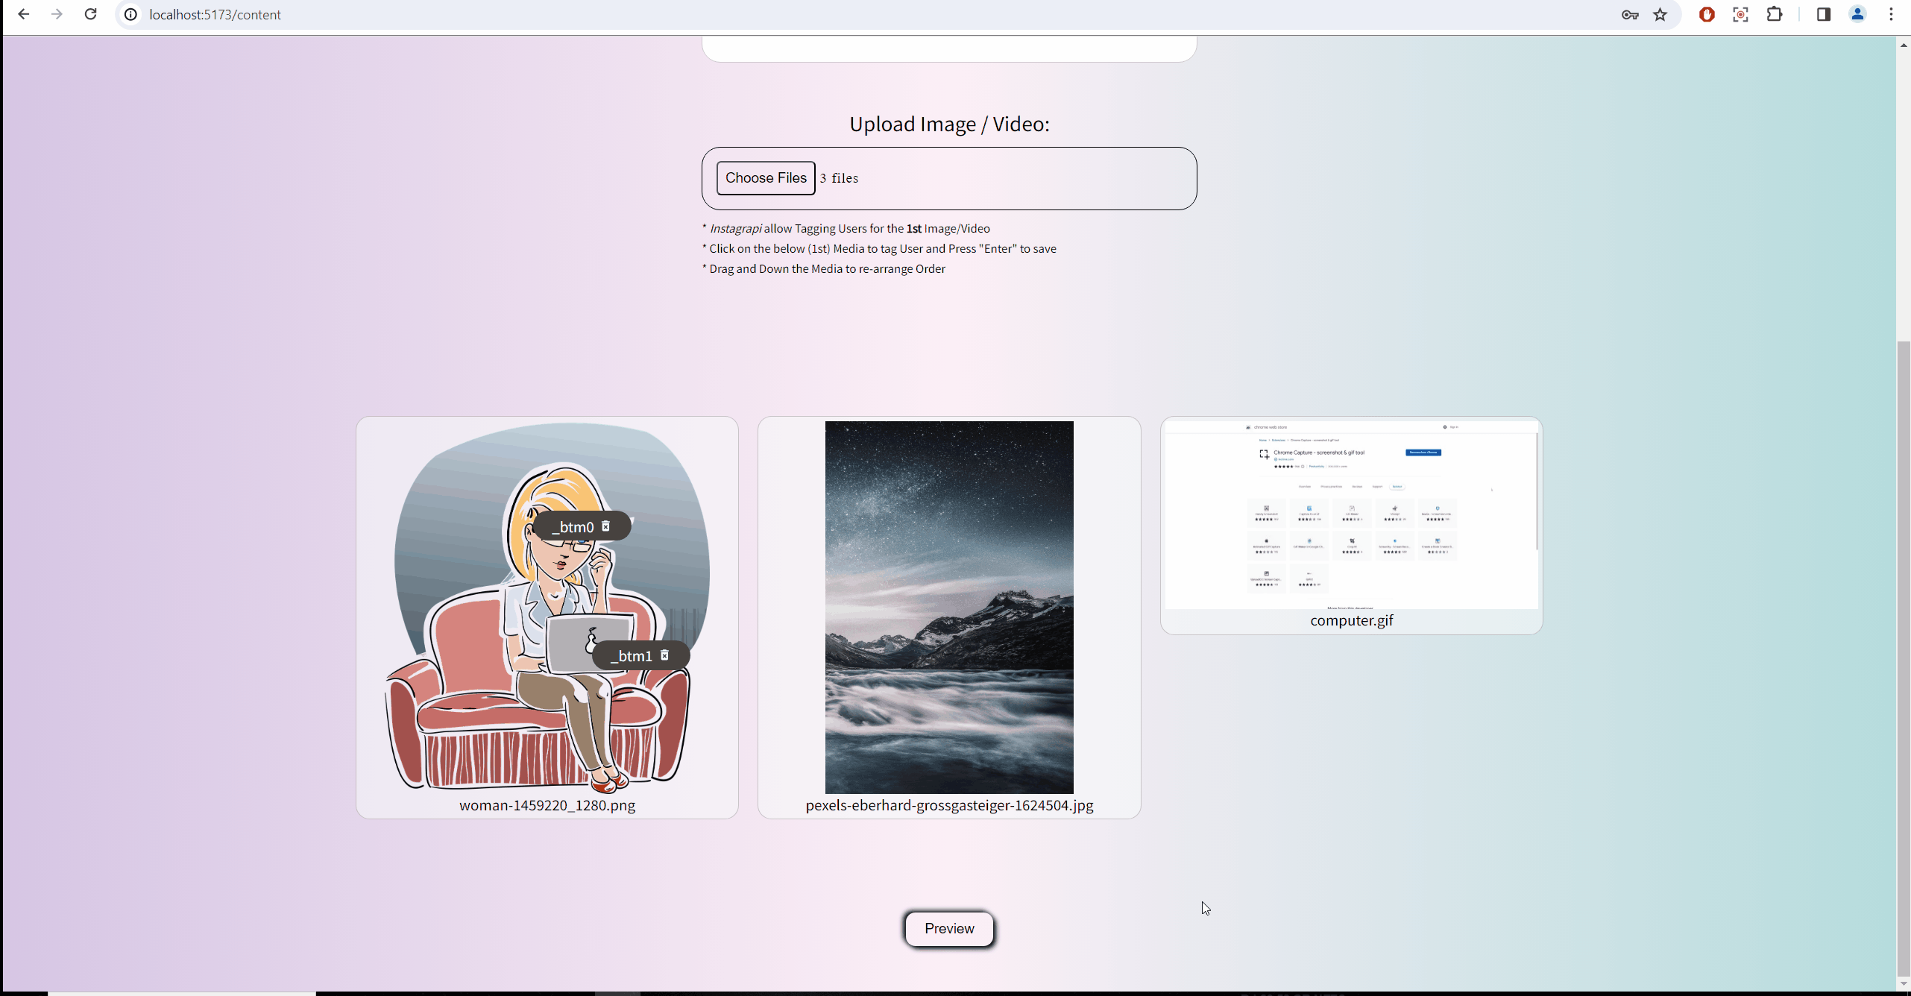Open the saved passwords key icon
Screen dimensions: 1911x996
pos(1630,14)
